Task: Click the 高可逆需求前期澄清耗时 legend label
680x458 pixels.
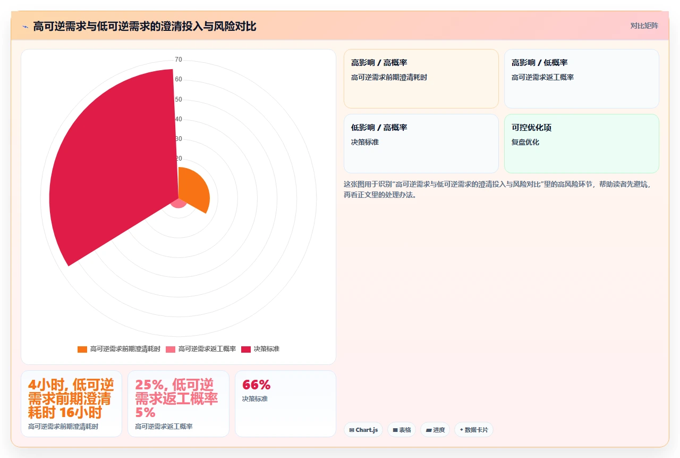Action: [x=125, y=349]
